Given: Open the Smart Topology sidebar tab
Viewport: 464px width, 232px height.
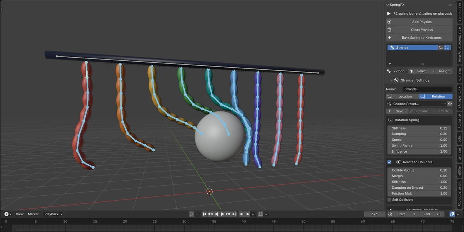Looking at the screenshot, I should pos(460,194).
